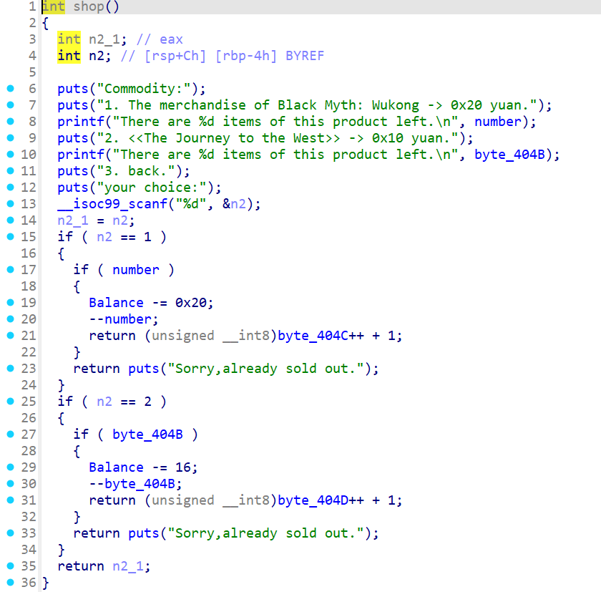This screenshot has height=592, width=601.
Task: Click n2 in the condition n2 == 2
Action: pyautogui.click(x=104, y=402)
